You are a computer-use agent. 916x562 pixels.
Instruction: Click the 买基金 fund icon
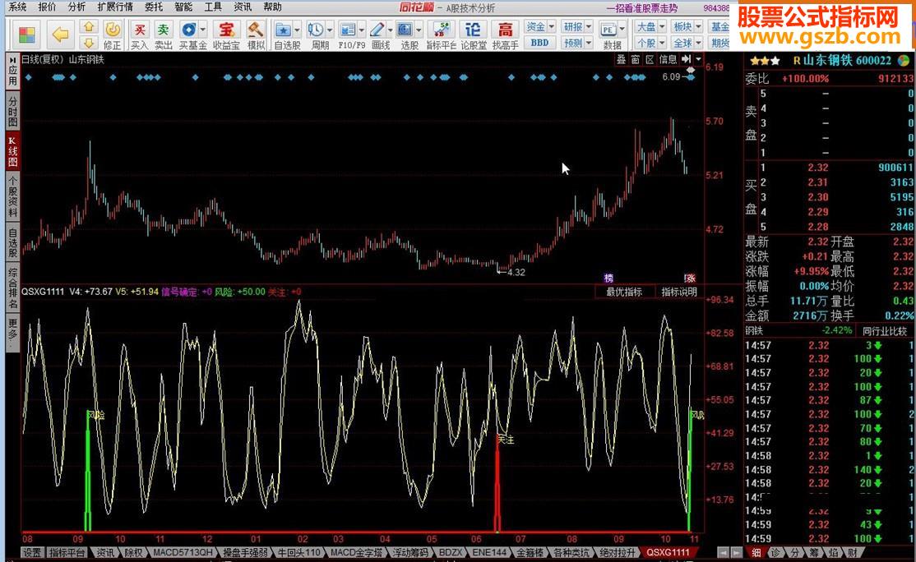pos(188,35)
